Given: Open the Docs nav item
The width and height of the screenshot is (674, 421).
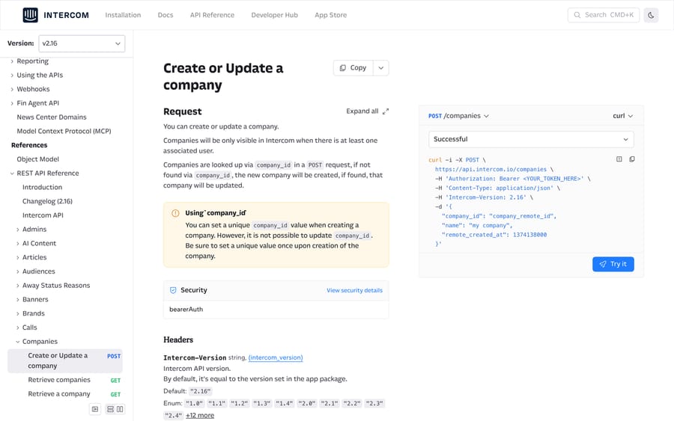Looking at the screenshot, I should [x=166, y=15].
